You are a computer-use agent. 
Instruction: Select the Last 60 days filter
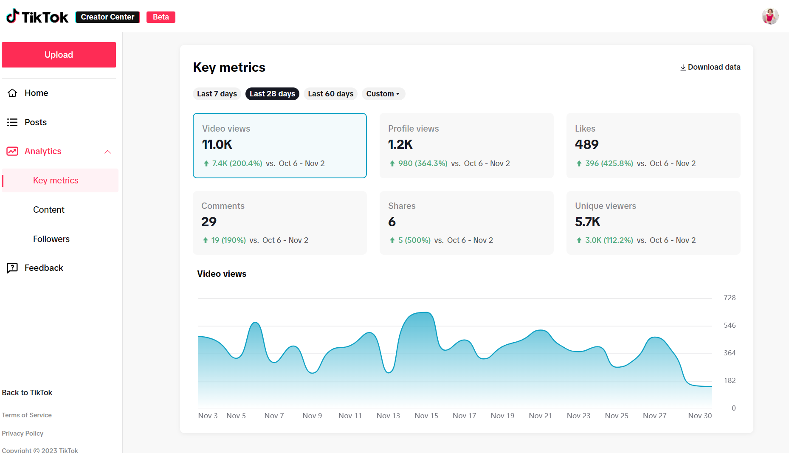tap(331, 94)
